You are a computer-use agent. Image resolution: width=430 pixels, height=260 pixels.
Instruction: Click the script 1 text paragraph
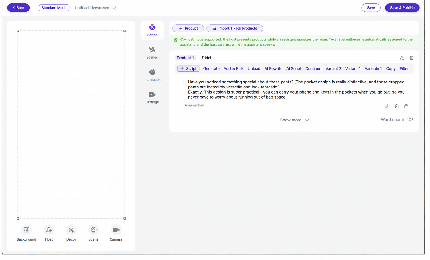pyautogui.click(x=296, y=90)
